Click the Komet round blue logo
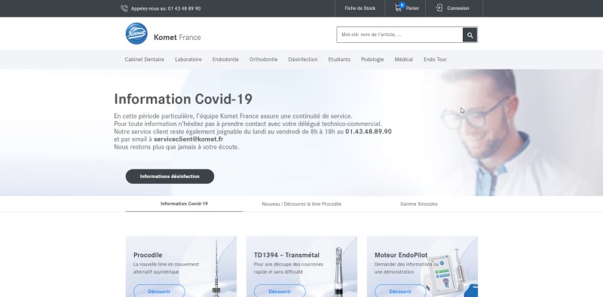The image size is (603, 297). coord(136,33)
